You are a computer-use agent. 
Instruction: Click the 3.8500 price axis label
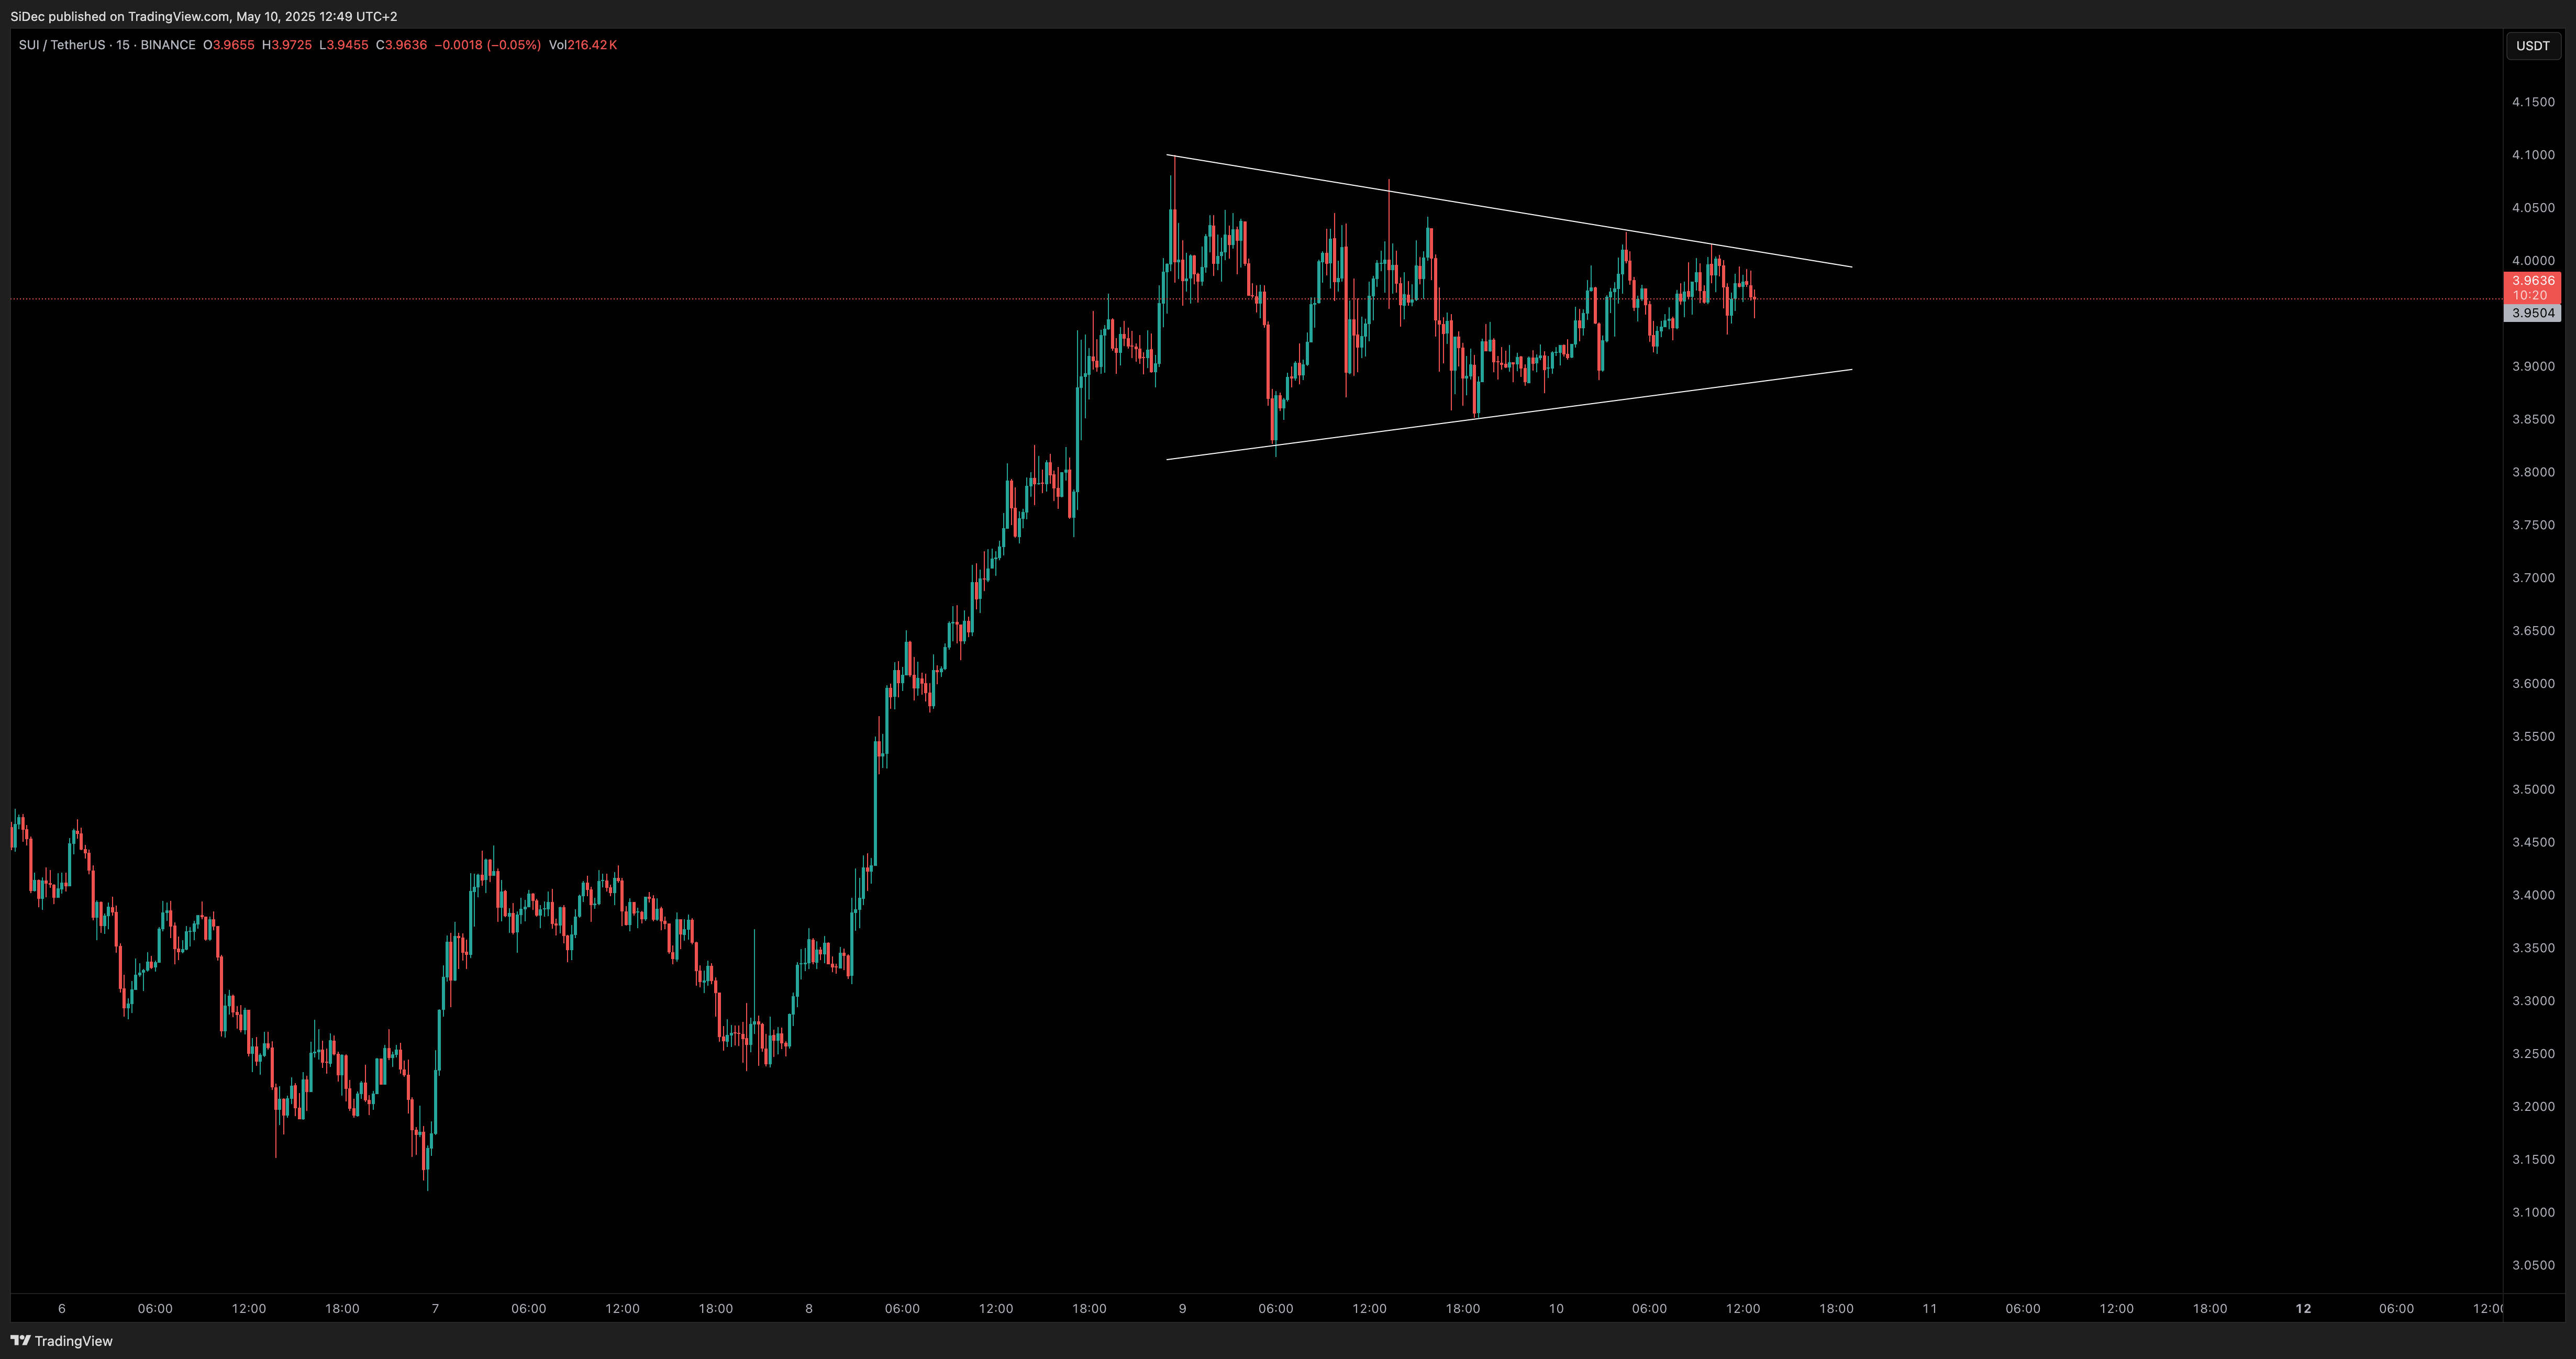point(2533,420)
